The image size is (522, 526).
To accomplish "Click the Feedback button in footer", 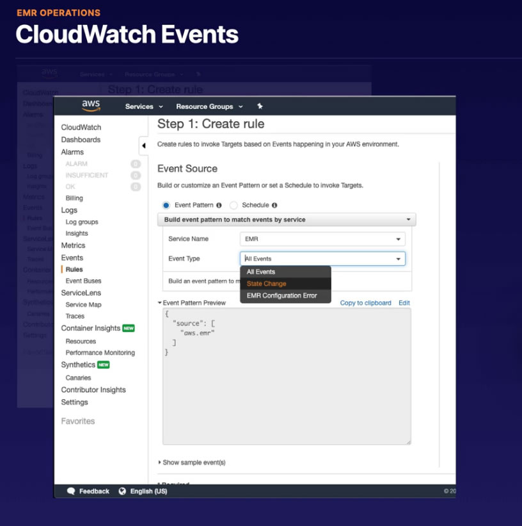I will [x=88, y=491].
